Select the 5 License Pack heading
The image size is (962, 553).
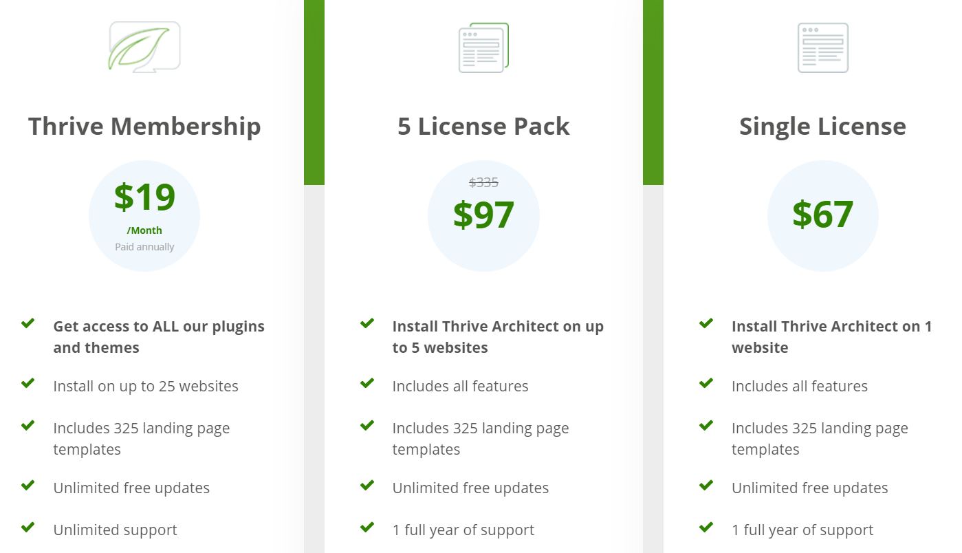483,127
